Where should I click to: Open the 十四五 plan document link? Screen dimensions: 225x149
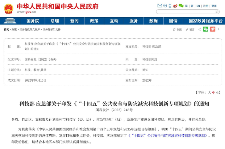tap(168, 136)
